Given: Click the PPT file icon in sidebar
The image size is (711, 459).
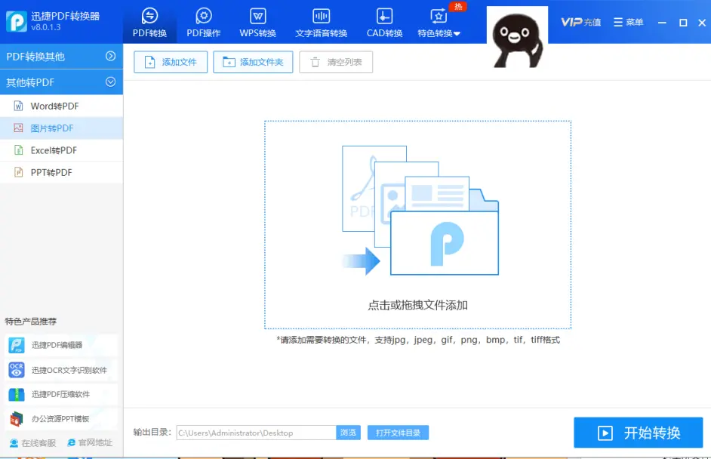Looking at the screenshot, I should (x=19, y=172).
